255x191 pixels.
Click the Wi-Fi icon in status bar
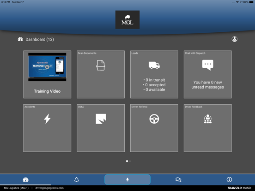(x=237, y=2)
